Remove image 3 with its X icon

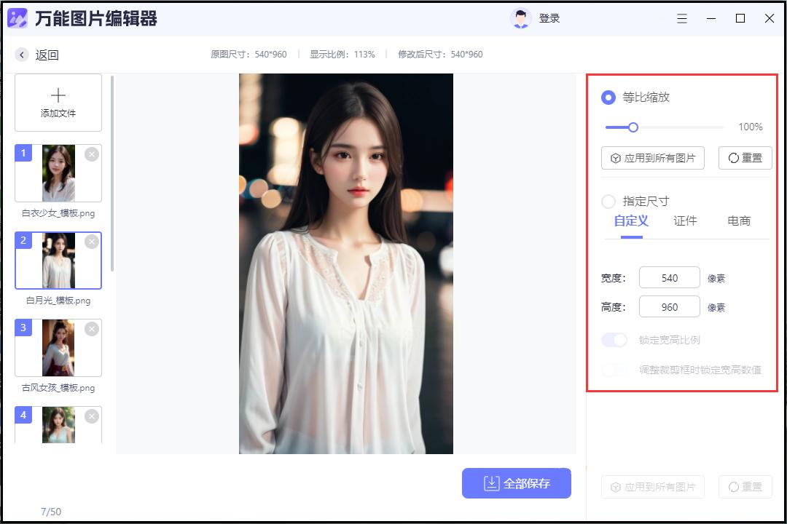tap(91, 329)
